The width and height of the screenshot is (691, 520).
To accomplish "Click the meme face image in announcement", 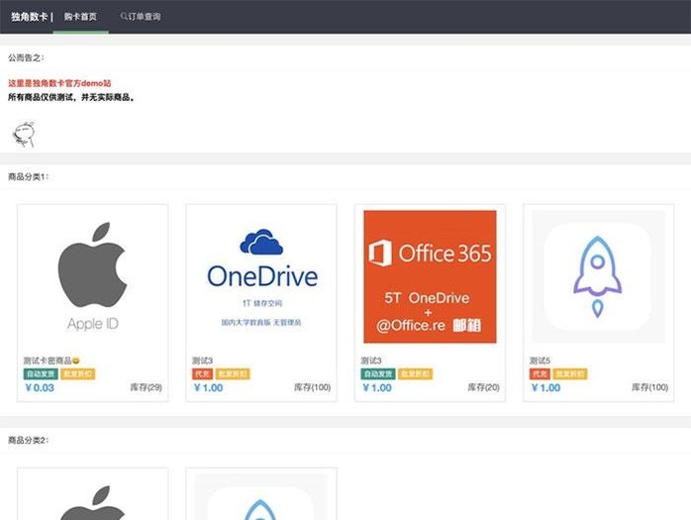I will [x=22, y=132].
